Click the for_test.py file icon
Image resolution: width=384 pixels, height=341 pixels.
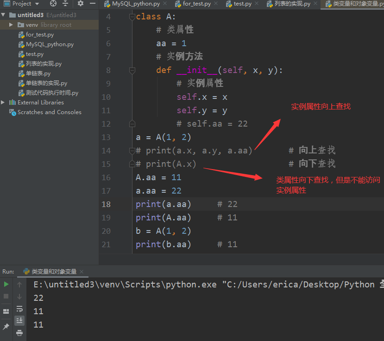click(x=21, y=35)
